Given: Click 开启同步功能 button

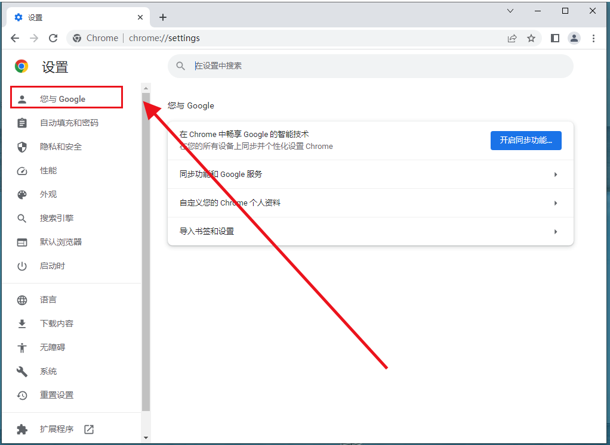Looking at the screenshot, I should point(525,141).
